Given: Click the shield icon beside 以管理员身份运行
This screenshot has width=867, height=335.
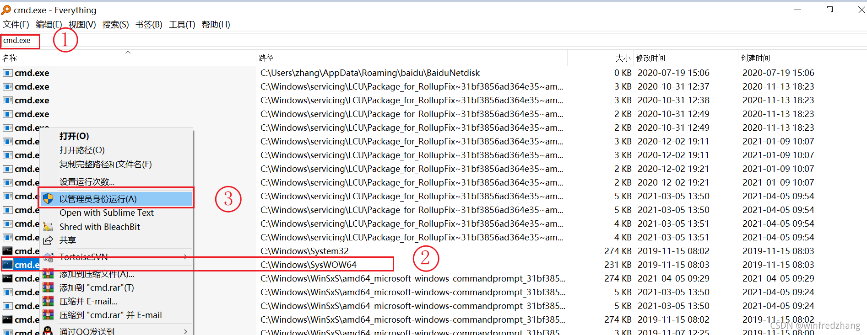Looking at the screenshot, I should tap(48, 199).
